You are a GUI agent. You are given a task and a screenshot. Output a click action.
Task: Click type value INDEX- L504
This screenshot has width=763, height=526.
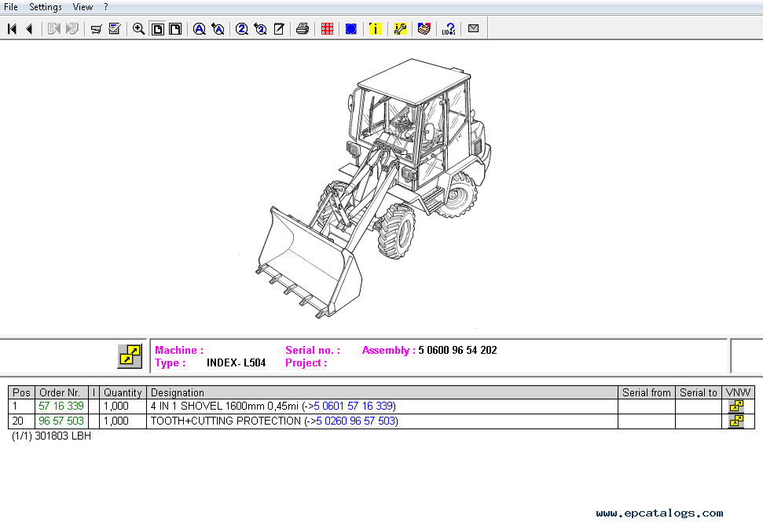coord(236,362)
